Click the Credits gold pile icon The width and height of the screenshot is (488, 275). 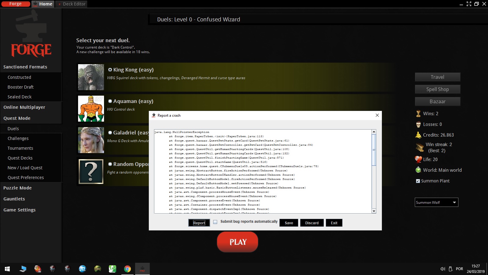point(418,135)
